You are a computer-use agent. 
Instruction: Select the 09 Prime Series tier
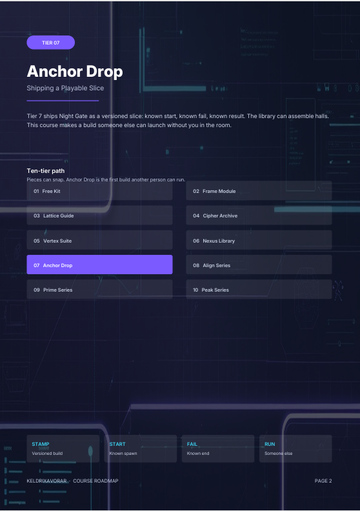point(99,290)
